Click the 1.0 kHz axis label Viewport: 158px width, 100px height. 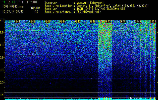tap(2, 45)
